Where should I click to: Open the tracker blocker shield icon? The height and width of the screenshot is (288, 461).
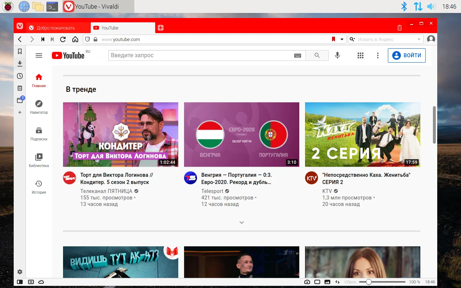87,39
